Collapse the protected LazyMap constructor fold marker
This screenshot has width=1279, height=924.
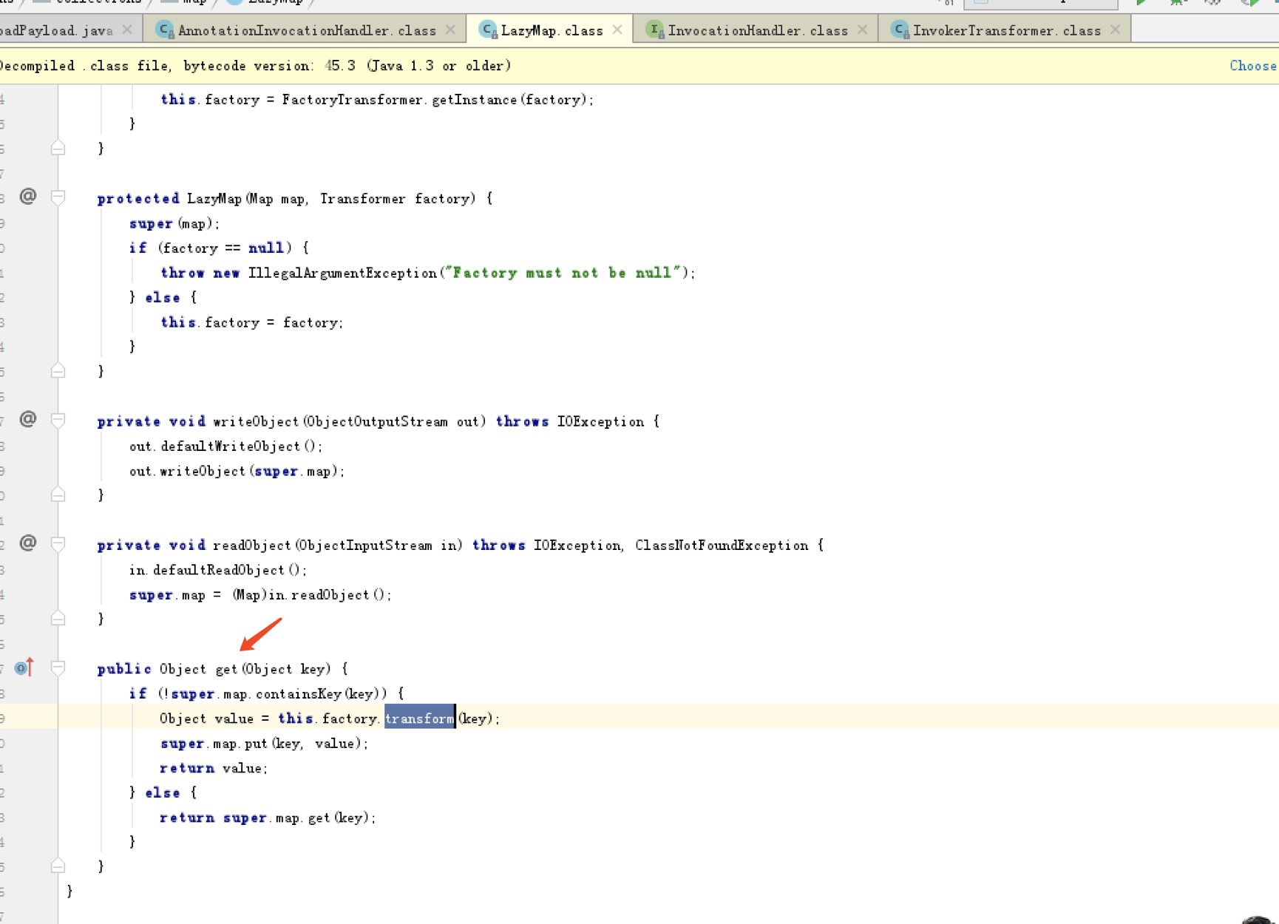coord(58,197)
